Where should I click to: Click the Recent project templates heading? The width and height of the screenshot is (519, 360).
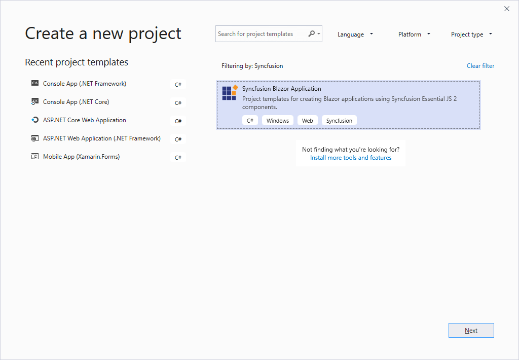click(77, 62)
